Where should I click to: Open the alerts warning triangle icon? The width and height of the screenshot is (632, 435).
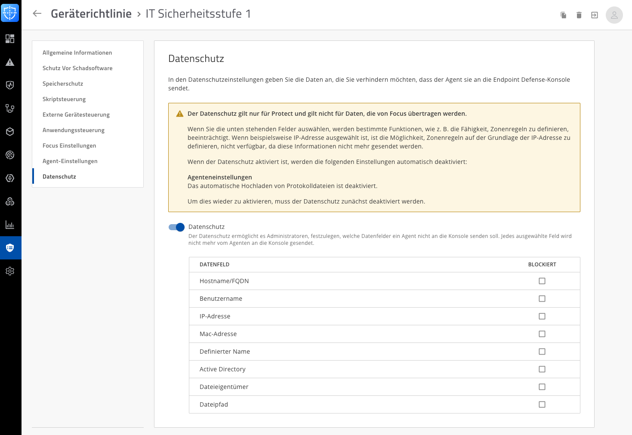[x=10, y=62]
